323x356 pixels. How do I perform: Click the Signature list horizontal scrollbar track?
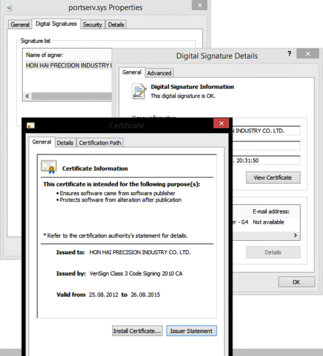pos(72,96)
